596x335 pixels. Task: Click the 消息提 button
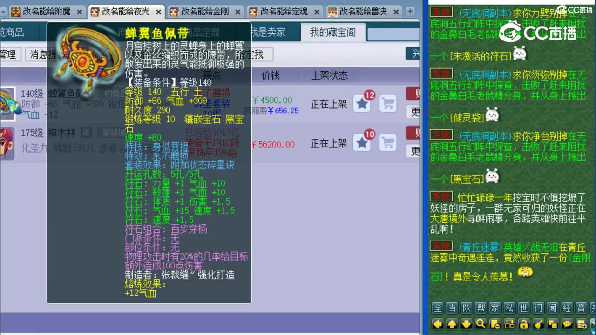point(42,54)
